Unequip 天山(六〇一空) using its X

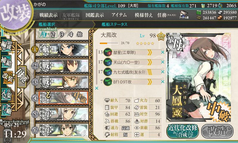click(x=162, y=62)
